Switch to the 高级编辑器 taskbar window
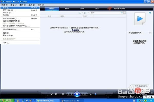This screenshot has height=102, width=154. click(47, 101)
